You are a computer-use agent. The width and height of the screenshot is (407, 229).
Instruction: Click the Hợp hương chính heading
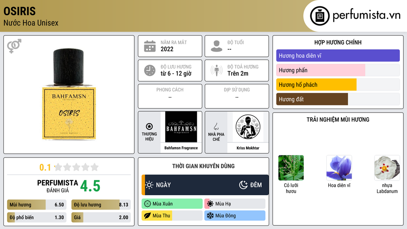[x=338, y=42]
